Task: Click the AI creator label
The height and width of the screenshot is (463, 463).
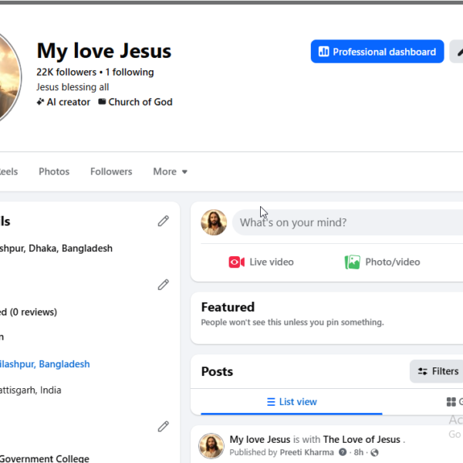Action: [x=69, y=102]
